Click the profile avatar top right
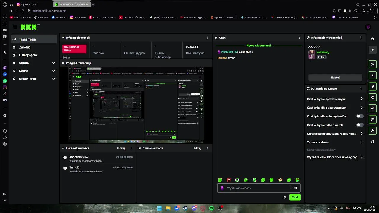The width and height of the screenshot is (379, 213). pyautogui.click(x=368, y=27)
